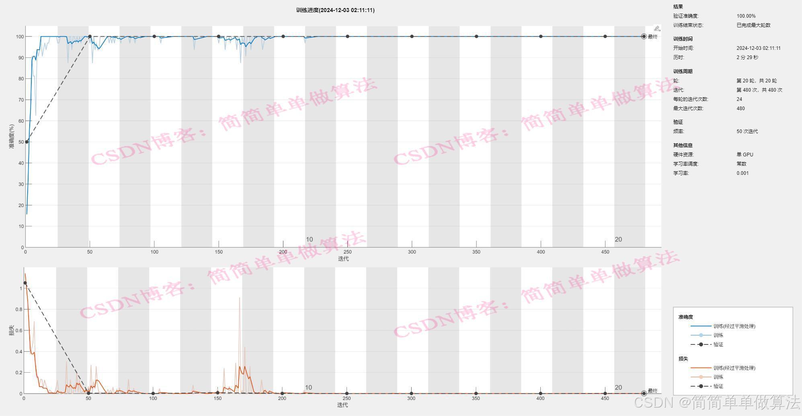Select the 结果 section heading
This screenshot has width=802, height=416.
(x=678, y=6)
